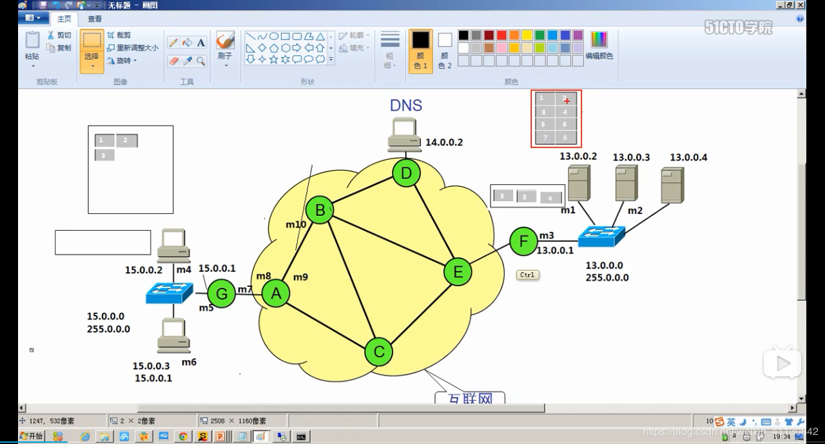Activate Color 1 (颜色 1) selector
This screenshot has width=825, height=444.
coord(421,50)
